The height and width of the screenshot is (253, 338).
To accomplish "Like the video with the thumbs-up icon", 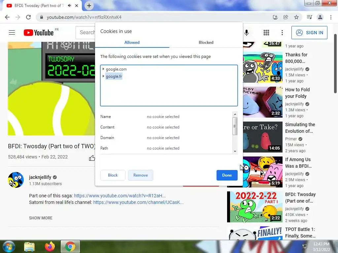I will click(x=92, y=158).
